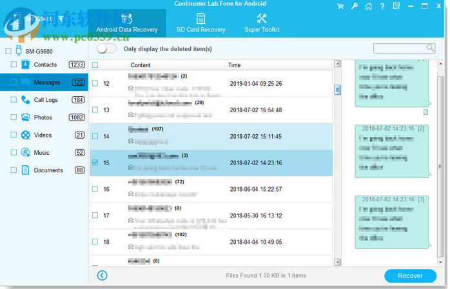Click the small document icon beside the first bubble

426,112
